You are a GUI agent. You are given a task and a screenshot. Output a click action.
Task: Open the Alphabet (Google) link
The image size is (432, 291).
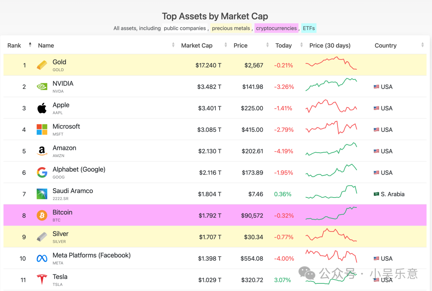click(79, 169)
